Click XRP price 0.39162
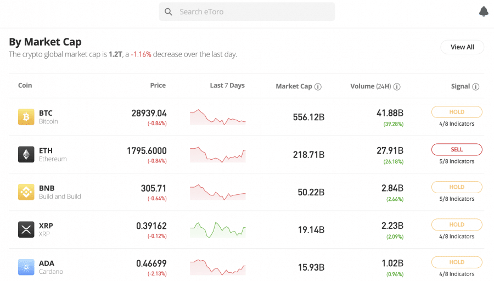The image size is (494, 281). [x=151, y=226]
